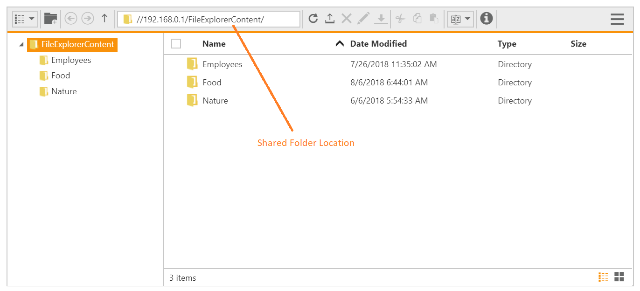Click the Forward navigation arrow

(x=87, y=19)
